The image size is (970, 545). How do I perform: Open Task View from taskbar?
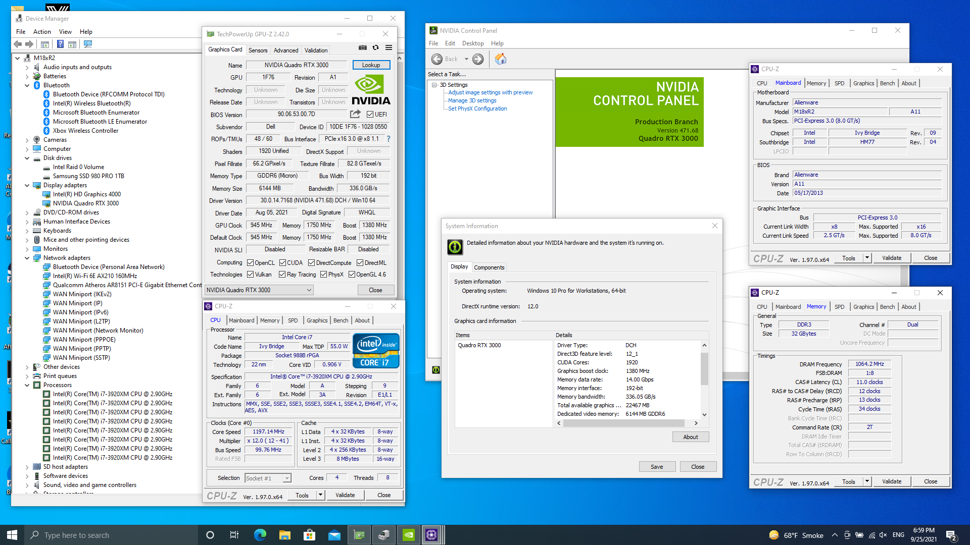[x=234, y=535]
